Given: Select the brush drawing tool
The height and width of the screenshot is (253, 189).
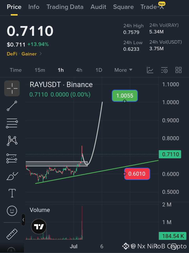Looking at the screenshot, I should [12, 176].
